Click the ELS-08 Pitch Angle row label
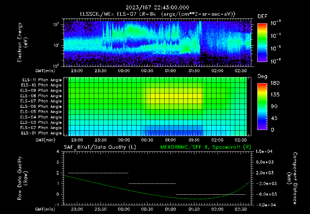The image size is (310, 214). pyautogui.click(x=41, y=96)
